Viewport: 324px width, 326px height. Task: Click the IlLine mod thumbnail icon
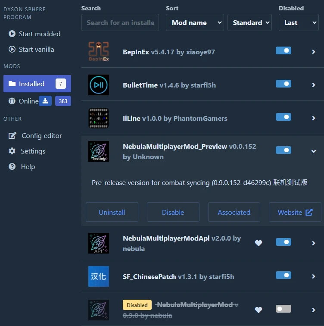(99, 118)
